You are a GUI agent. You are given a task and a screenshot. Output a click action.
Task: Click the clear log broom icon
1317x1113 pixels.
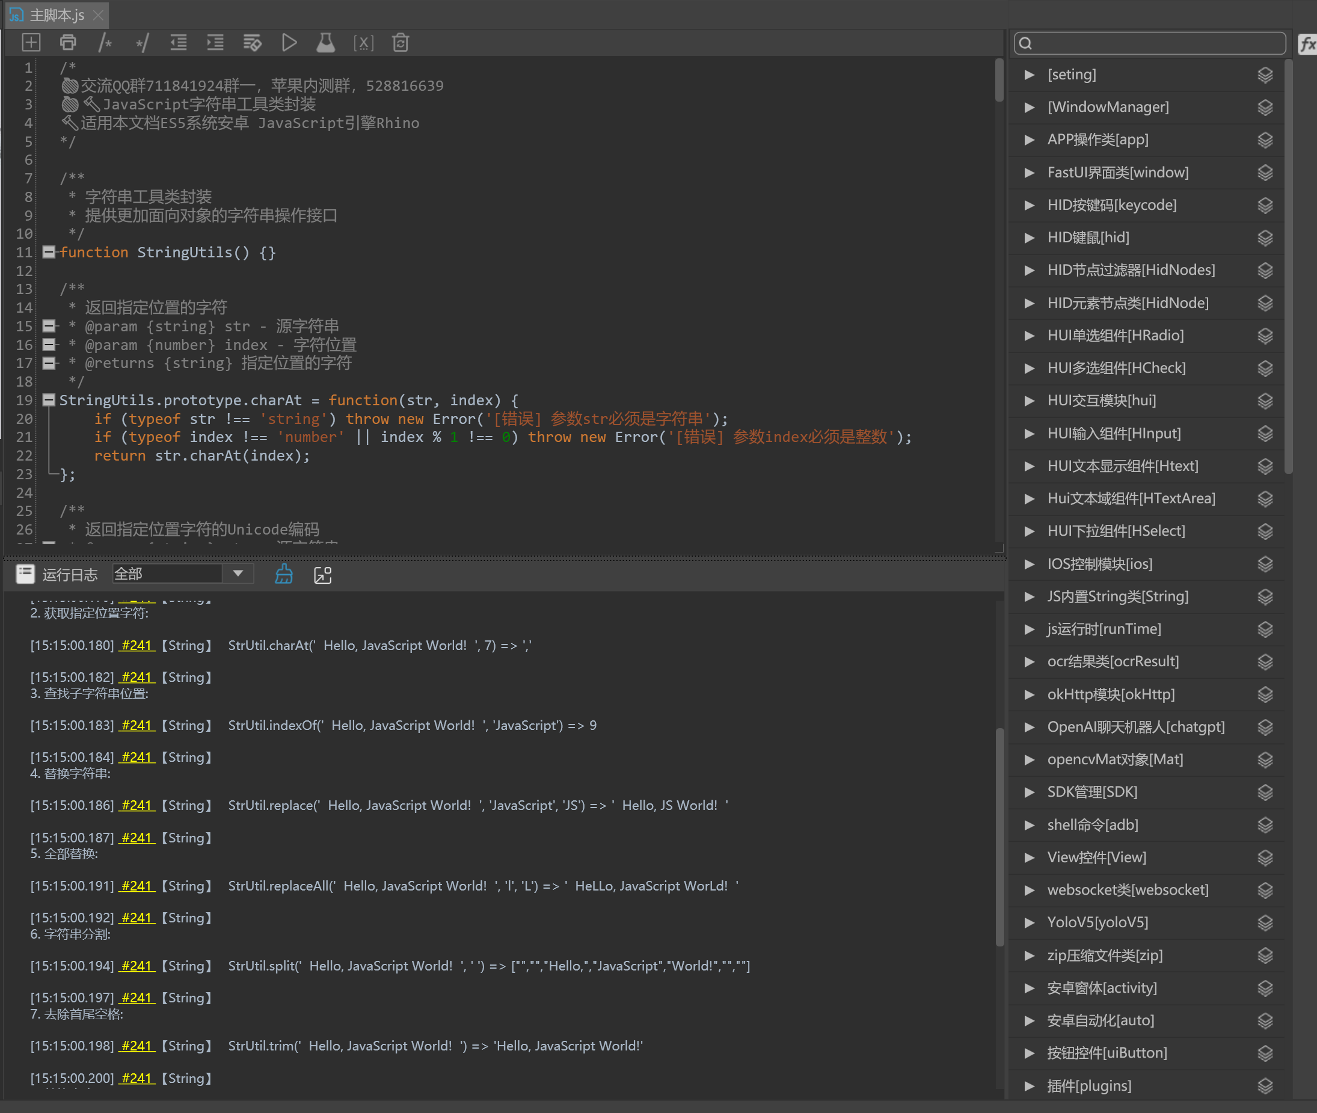point(284,574)
